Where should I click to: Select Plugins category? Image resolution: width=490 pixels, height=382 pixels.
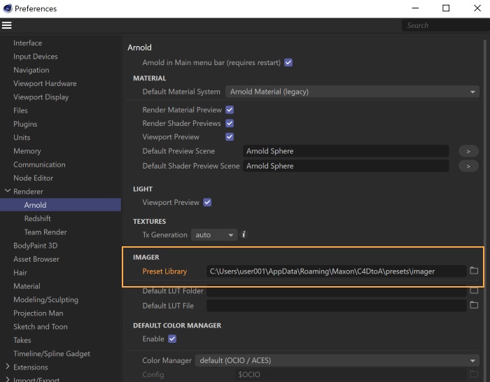pyautogui.click(x=25, y=124)
